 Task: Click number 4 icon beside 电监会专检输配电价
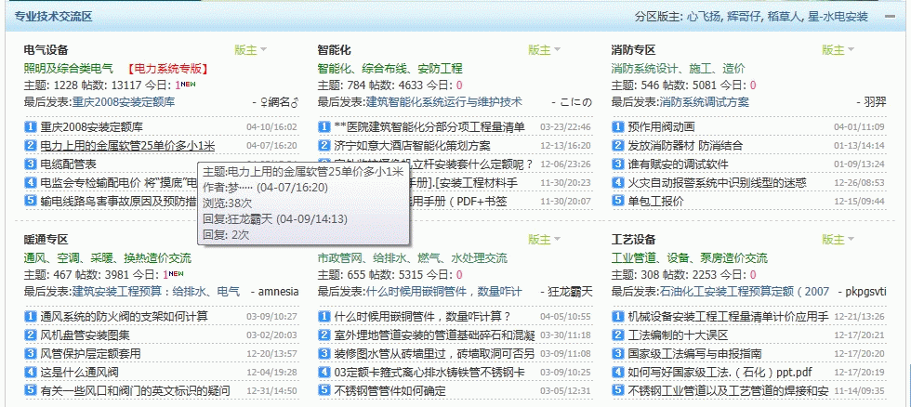point(31,182)
